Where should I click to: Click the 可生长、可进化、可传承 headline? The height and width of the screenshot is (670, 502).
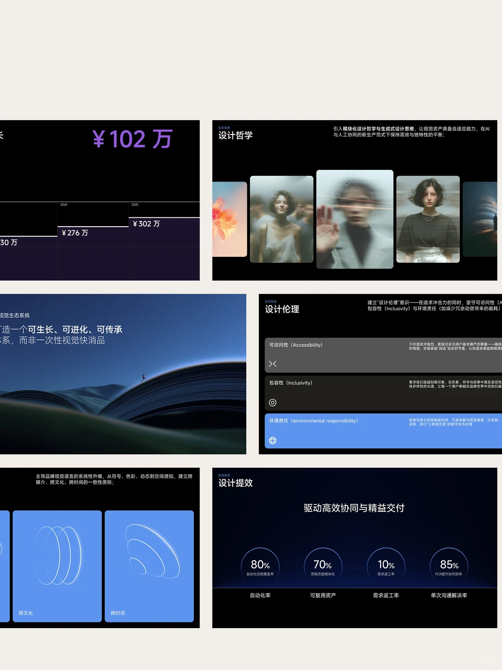[x=75, y=329]
